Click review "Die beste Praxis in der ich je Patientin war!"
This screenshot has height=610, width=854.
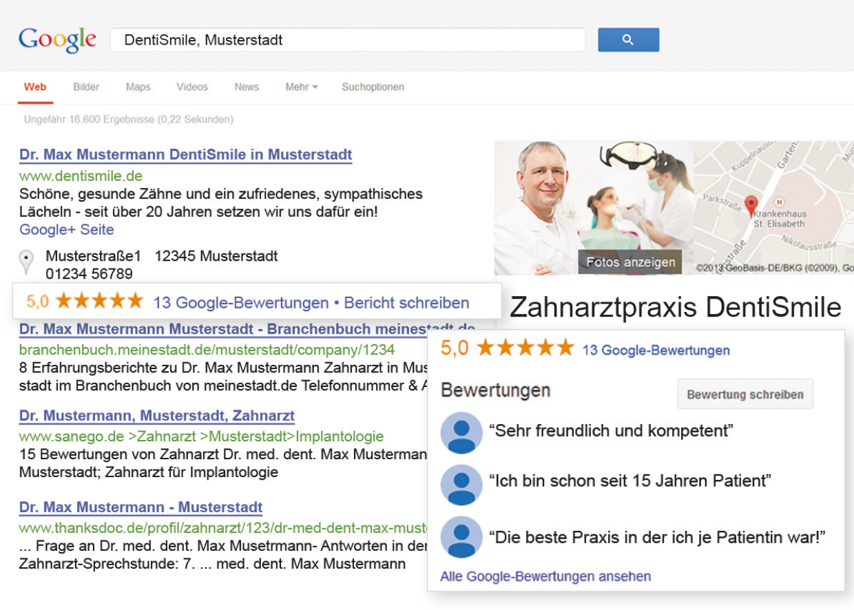click(x=658, y=536)
